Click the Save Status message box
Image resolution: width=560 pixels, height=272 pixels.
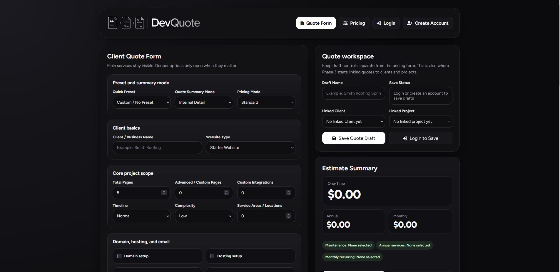(x=421, y=96)
